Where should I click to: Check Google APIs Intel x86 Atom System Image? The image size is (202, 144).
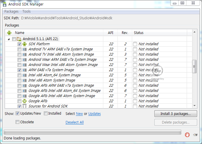pyautogui.click(x=19, y=96)
